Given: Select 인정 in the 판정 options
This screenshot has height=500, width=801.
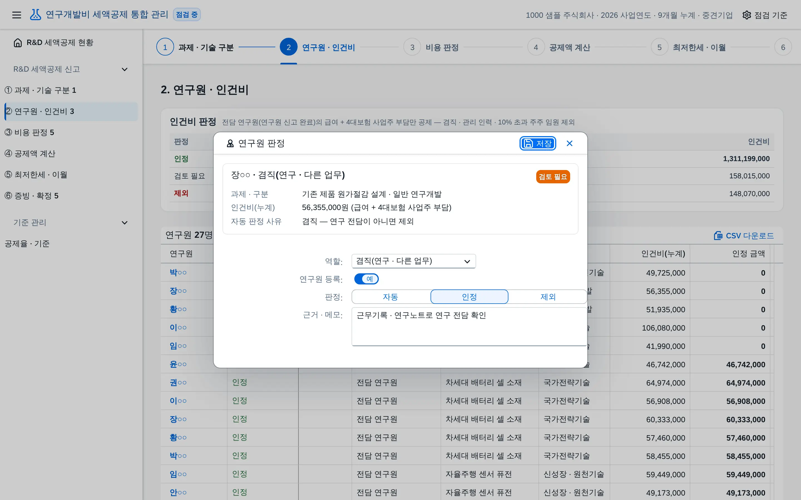Looking at the screenshot, I should (x=469, y=297).
